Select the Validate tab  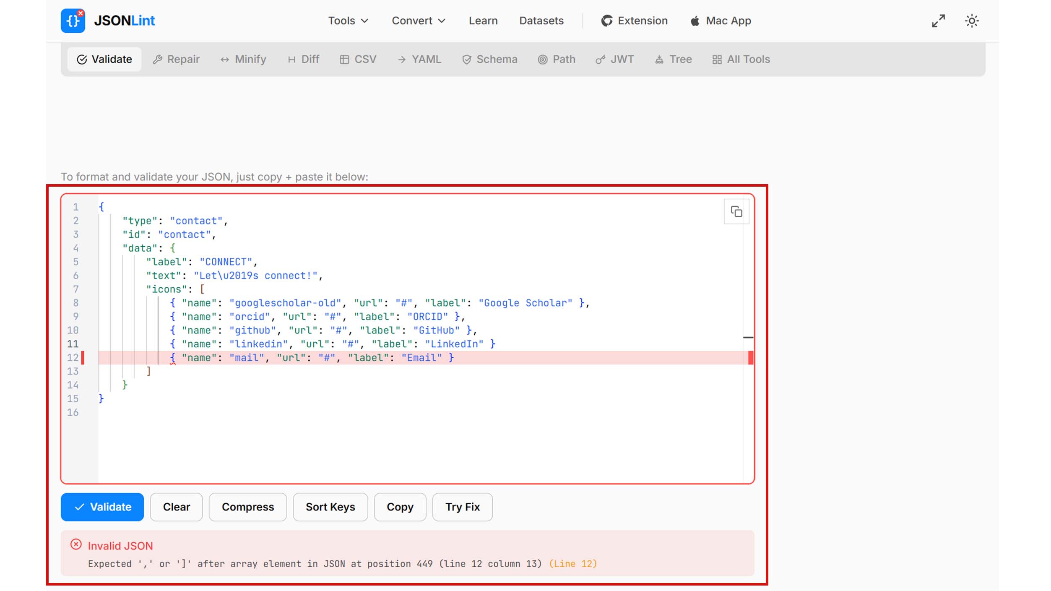(104, 59)
